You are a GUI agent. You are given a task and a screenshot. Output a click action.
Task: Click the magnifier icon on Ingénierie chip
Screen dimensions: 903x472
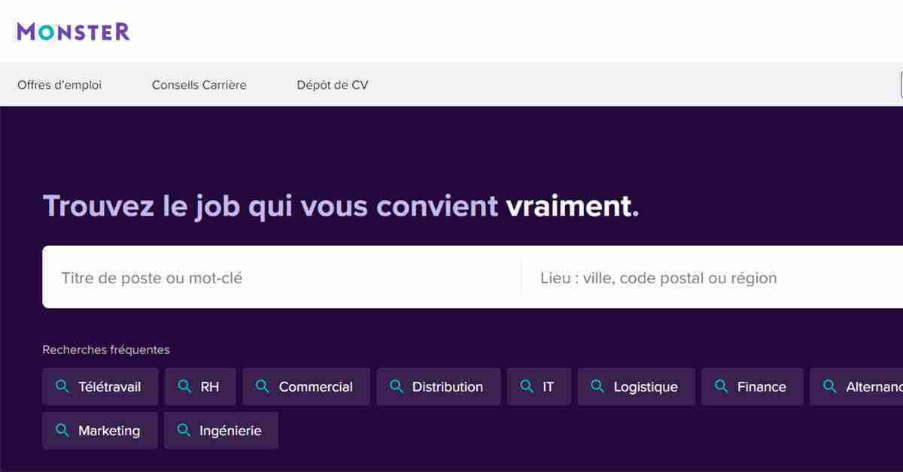pos(184,431)
